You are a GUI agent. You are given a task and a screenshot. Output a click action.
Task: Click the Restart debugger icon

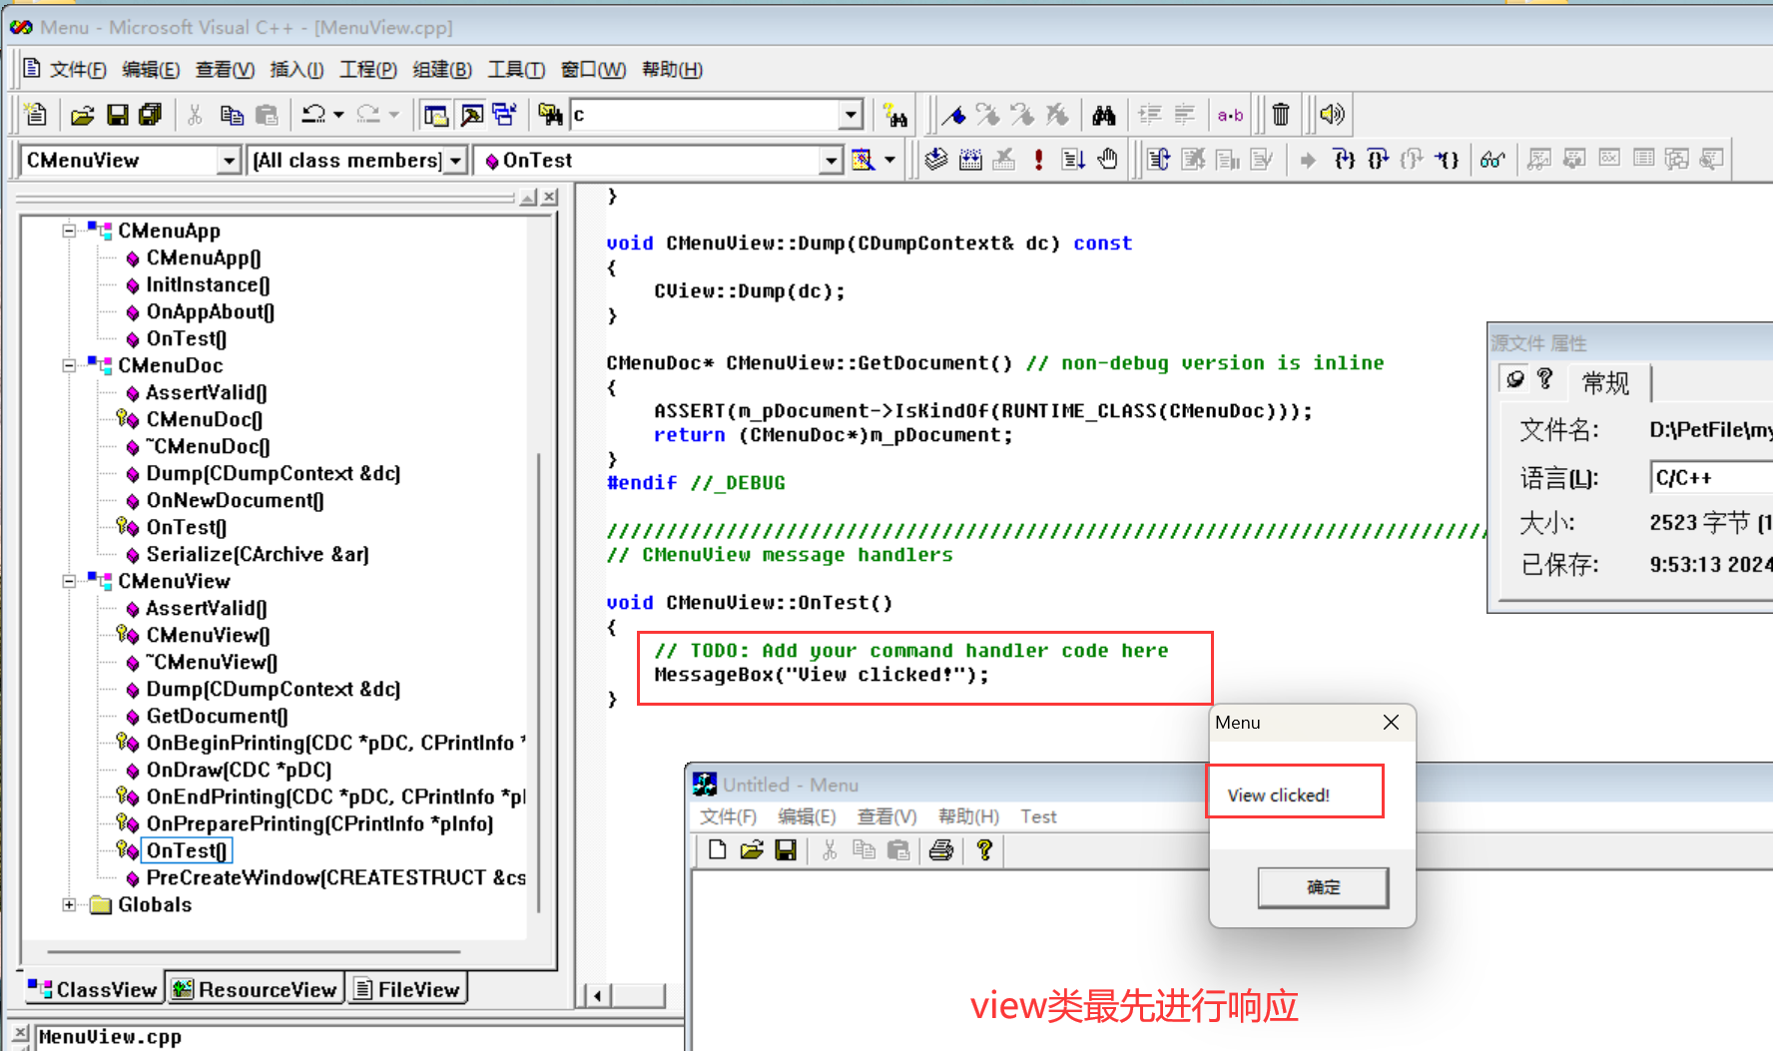pos(1158,159)
